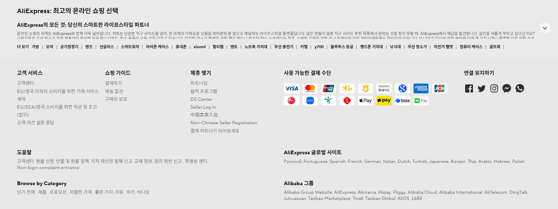Viewport: 558px width, 209px height.
Task: Open the Alipay link
Action: (x=384, y=192)
